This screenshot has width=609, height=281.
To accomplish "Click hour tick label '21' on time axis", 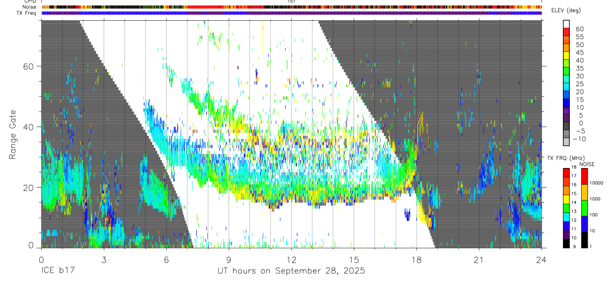I will [x=479, y=260].
